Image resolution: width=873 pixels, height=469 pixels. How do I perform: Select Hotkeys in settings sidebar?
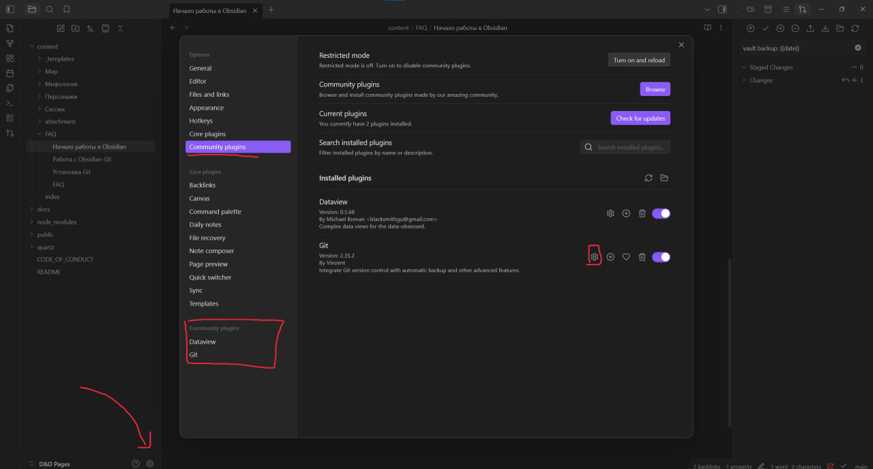pos(201,121)
